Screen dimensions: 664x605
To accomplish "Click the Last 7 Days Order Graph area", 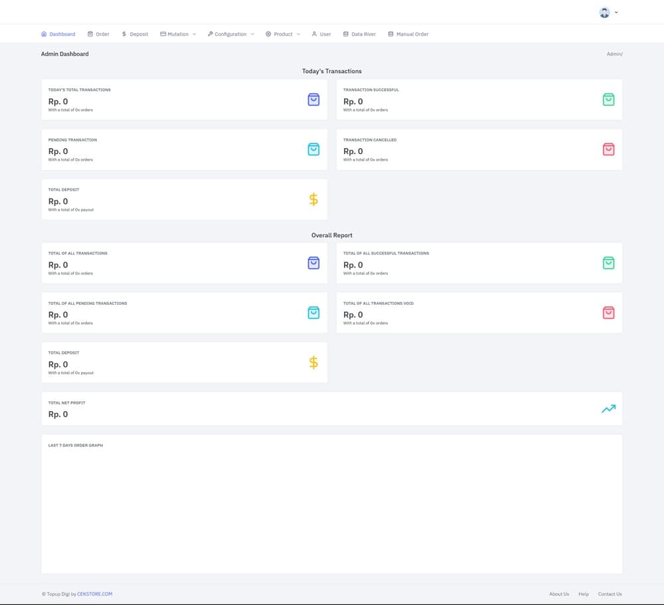I will pyautogui.click(x=332, y=508).
